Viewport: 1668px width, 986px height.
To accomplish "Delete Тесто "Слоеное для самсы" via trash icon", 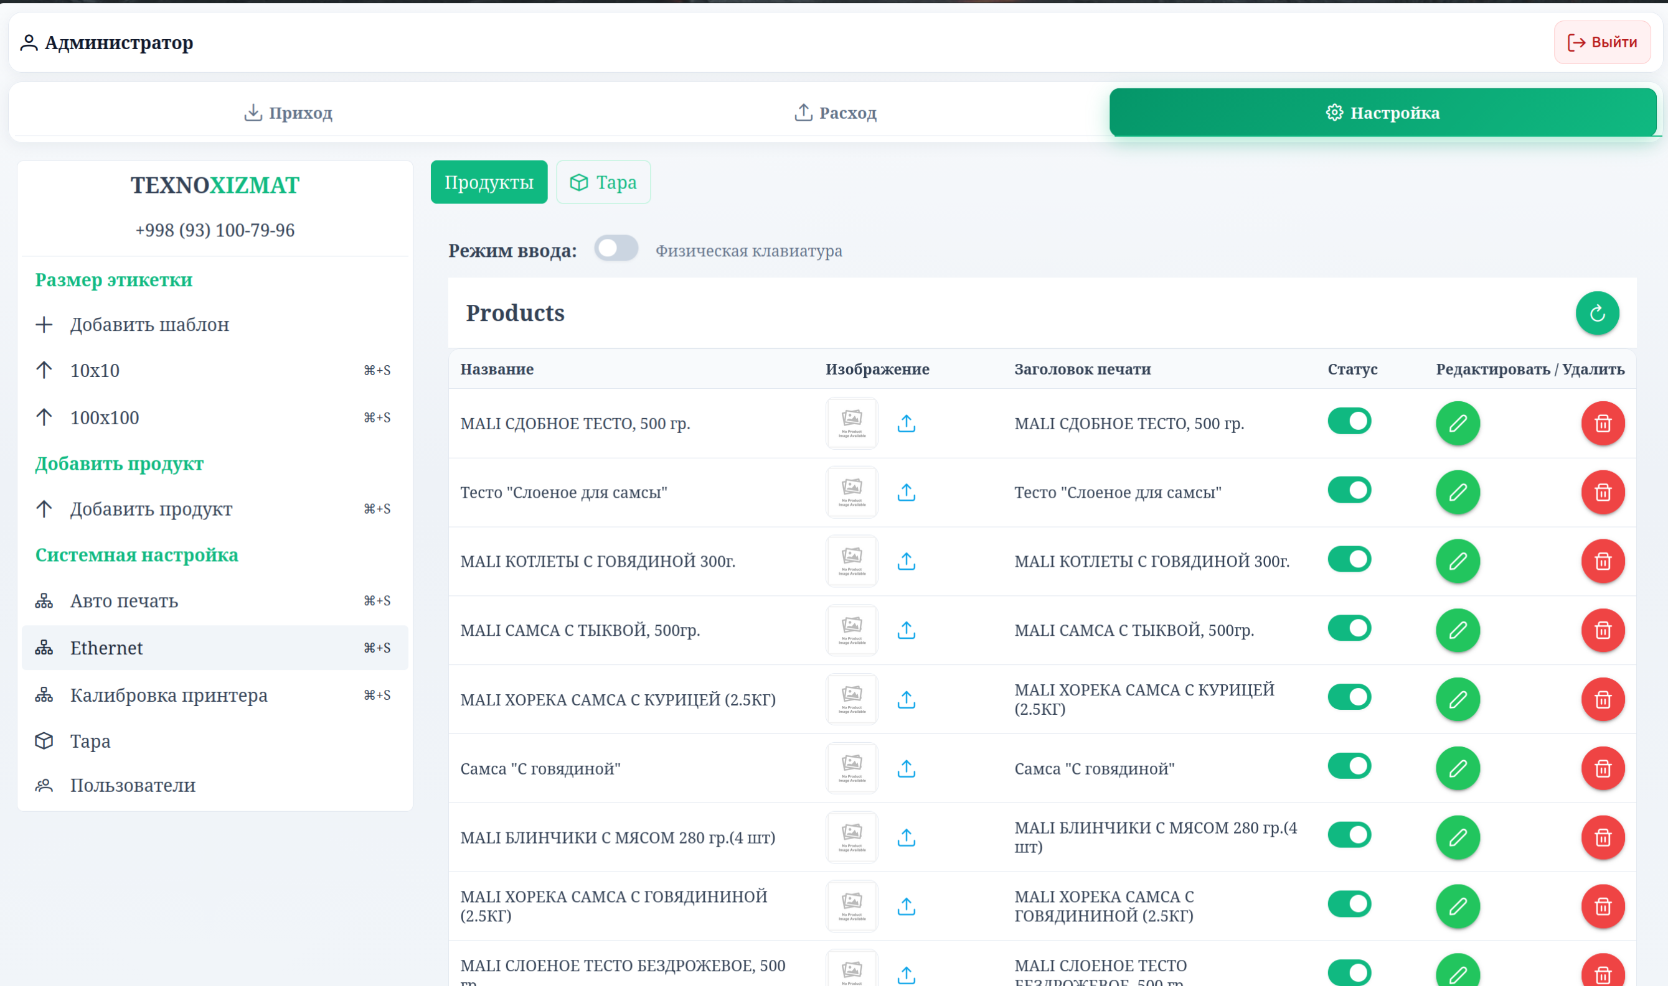I will (x=1603, y=492).
